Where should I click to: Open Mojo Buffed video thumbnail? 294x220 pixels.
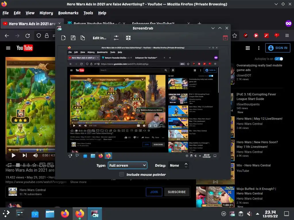pos(215,197)
